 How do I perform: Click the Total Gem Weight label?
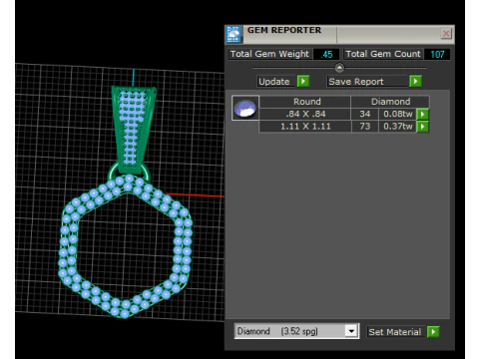point(269,54)
